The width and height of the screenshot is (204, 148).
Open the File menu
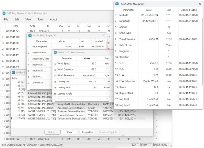(6, 19)
